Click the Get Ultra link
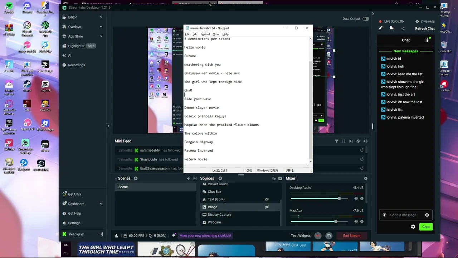 tap(74, 194)
